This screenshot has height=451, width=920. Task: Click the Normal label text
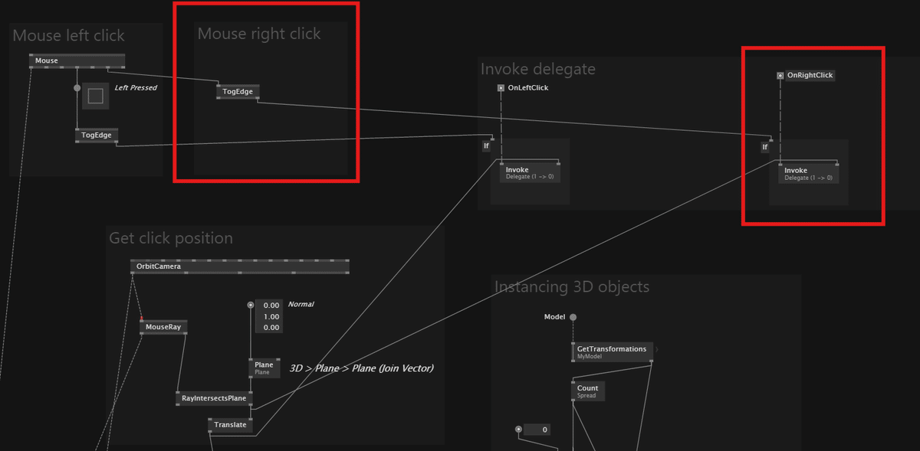pyautogui.click(x=301, y=305)
